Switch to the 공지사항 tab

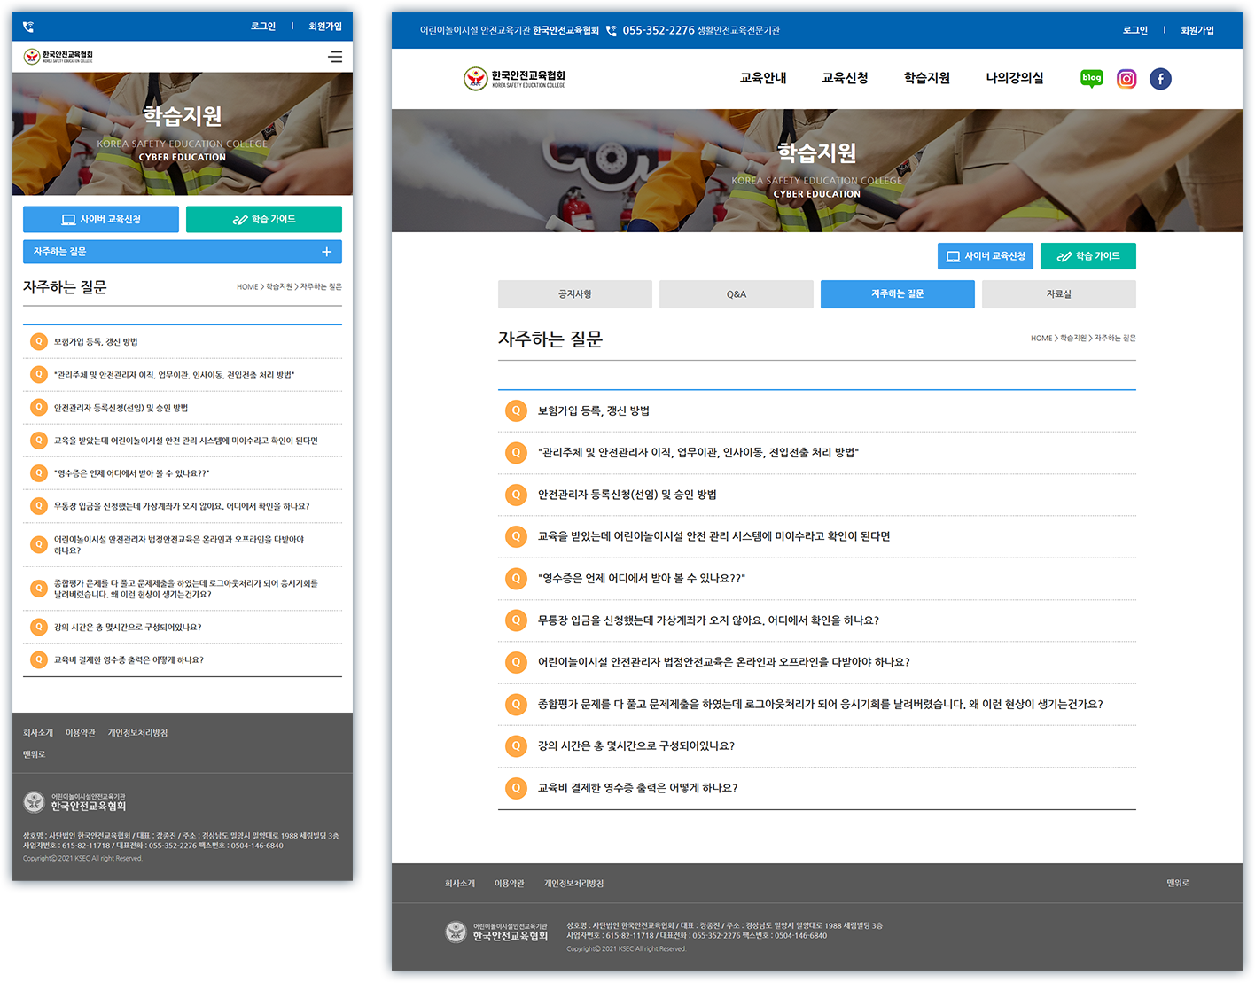(x=574, y=294)
